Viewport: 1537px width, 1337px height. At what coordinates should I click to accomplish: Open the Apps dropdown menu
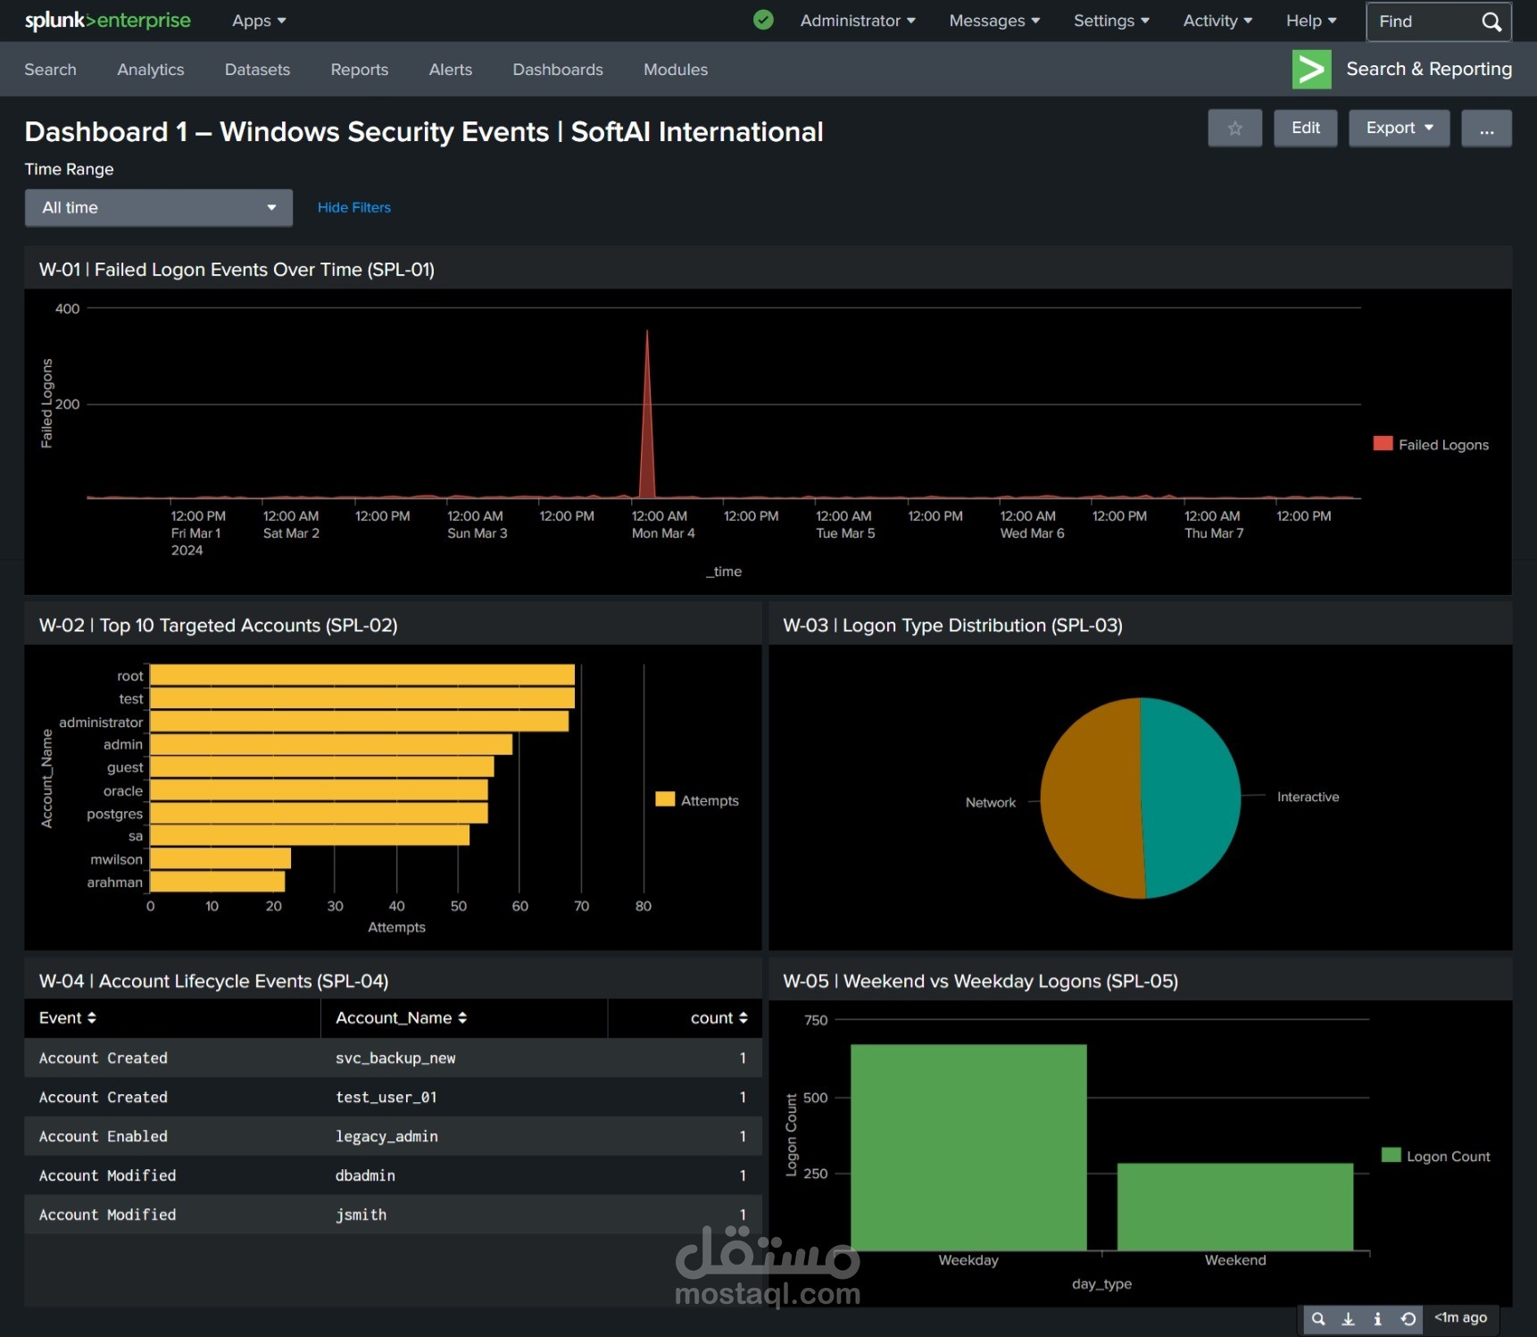coord(259,21)
